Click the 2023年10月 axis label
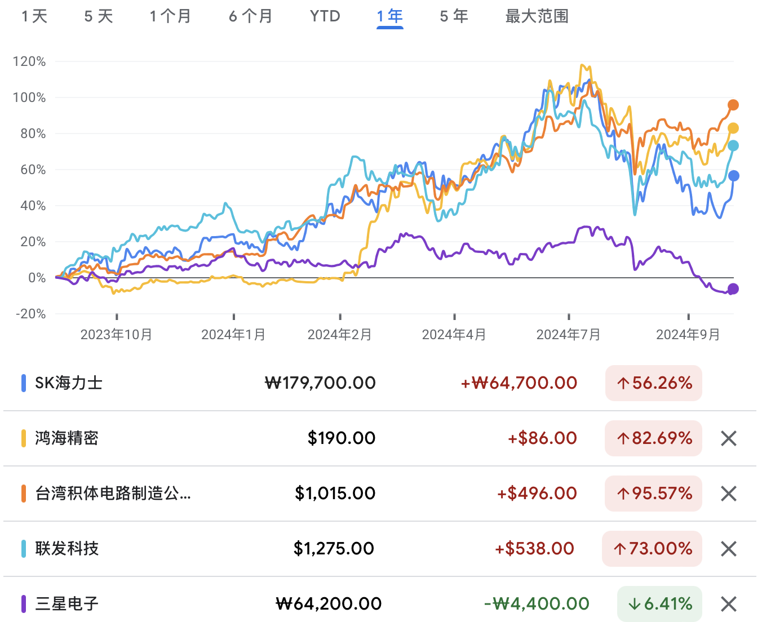The width and height of the screenshot is (762, 622). click(x=117, y=335)
